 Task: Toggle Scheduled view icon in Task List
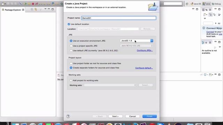click(215, 15)
